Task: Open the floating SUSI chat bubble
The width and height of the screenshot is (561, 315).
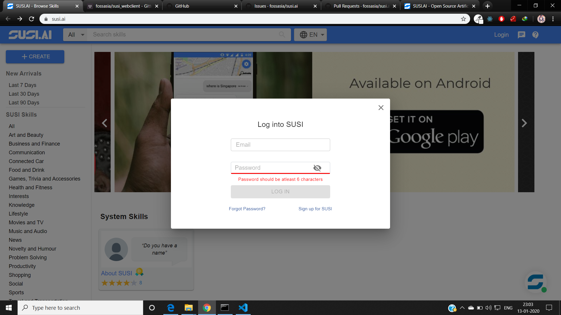Action: [x=536, y=282]
